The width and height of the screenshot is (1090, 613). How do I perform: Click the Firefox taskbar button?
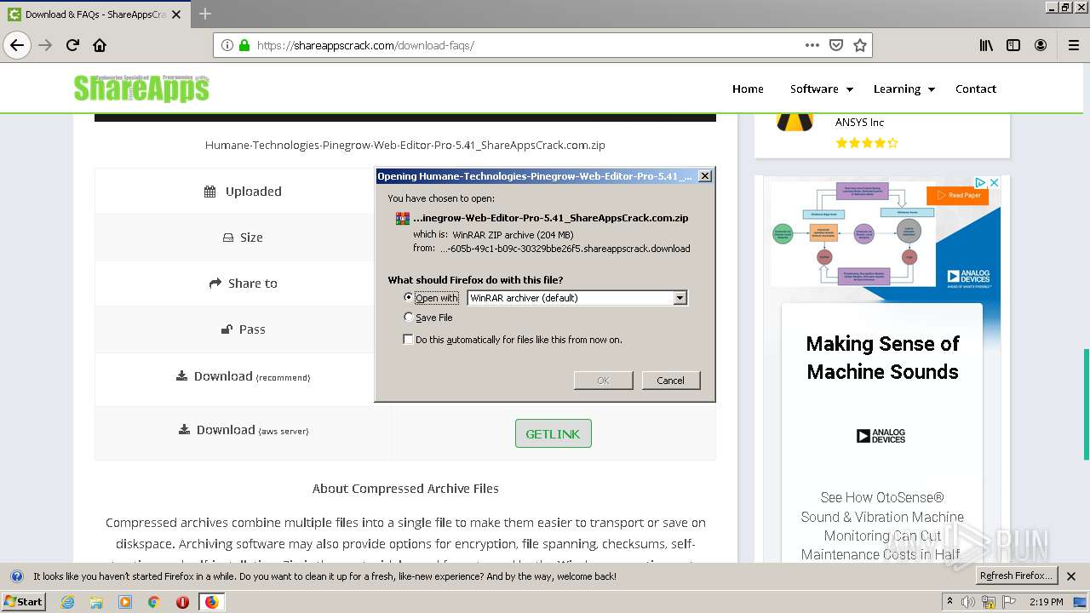click(212, 602)
